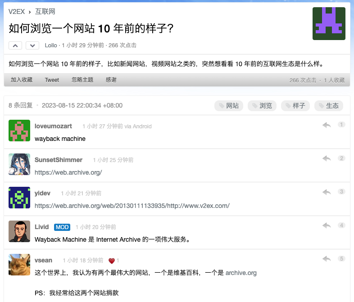Click the red heart on vsean's reply

coord(112,261)
